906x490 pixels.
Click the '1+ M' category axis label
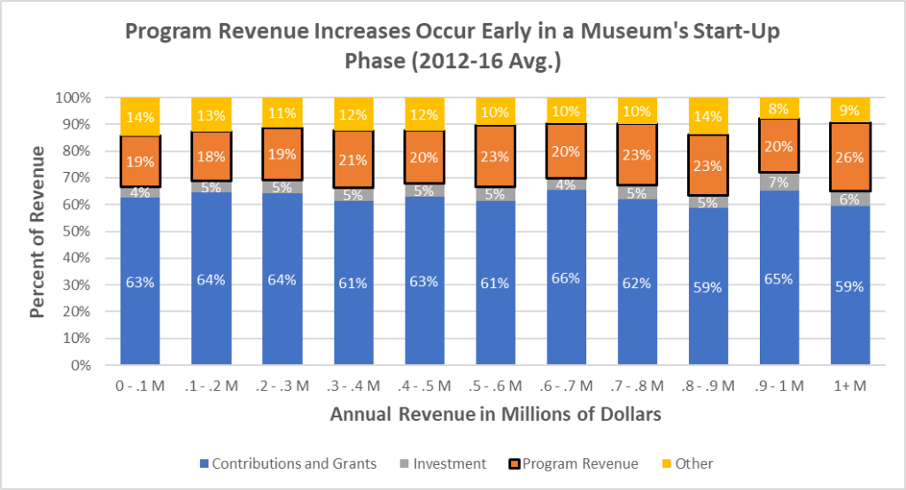coord(850,386)
